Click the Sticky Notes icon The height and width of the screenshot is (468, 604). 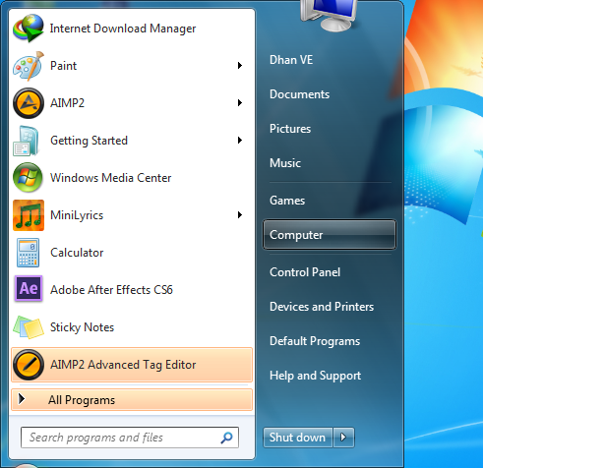tap(29, 327)
